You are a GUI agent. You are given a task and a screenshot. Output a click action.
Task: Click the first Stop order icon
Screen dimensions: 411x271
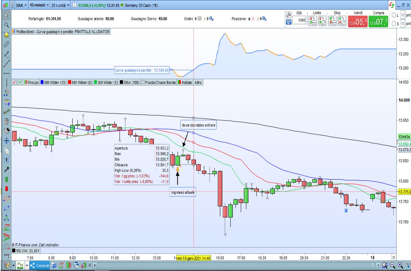pyautogui.click(x=332, y=21)
